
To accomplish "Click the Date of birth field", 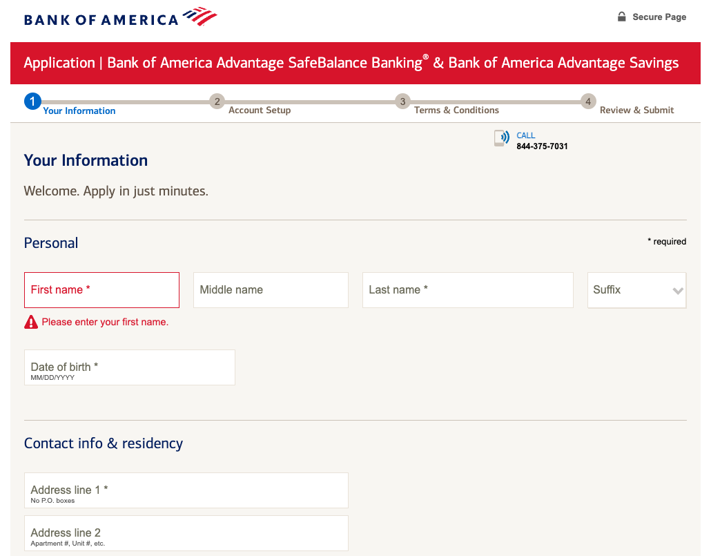I will click(129, 367).
